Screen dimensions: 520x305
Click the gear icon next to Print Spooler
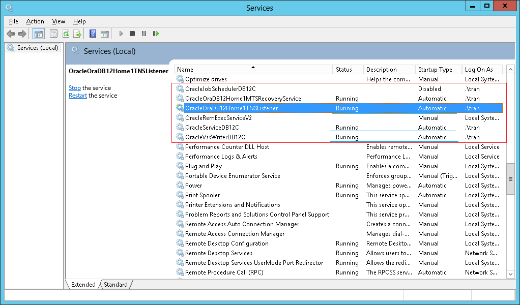(x=180, y=195)
